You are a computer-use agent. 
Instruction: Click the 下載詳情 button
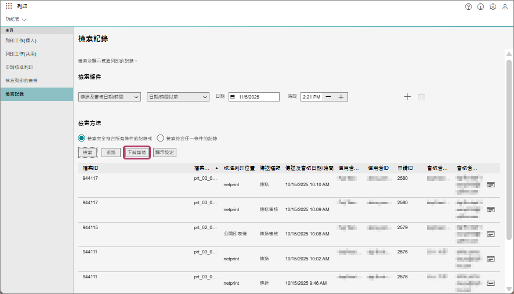(136, 152)
